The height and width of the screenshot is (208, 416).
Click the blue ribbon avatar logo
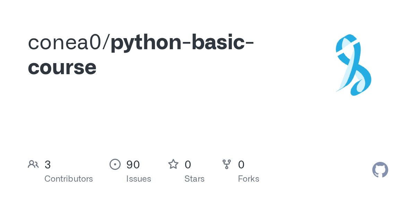(x=353, y=65)
